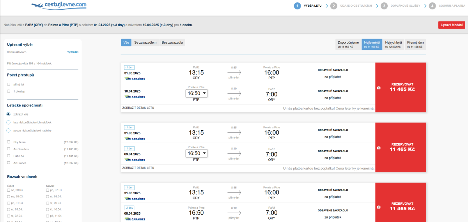This screenshot has width=468, height=222.
Task: Select the Nejrychlejší sorting tab
Action: pyautogui.click(x=393, y=44)
